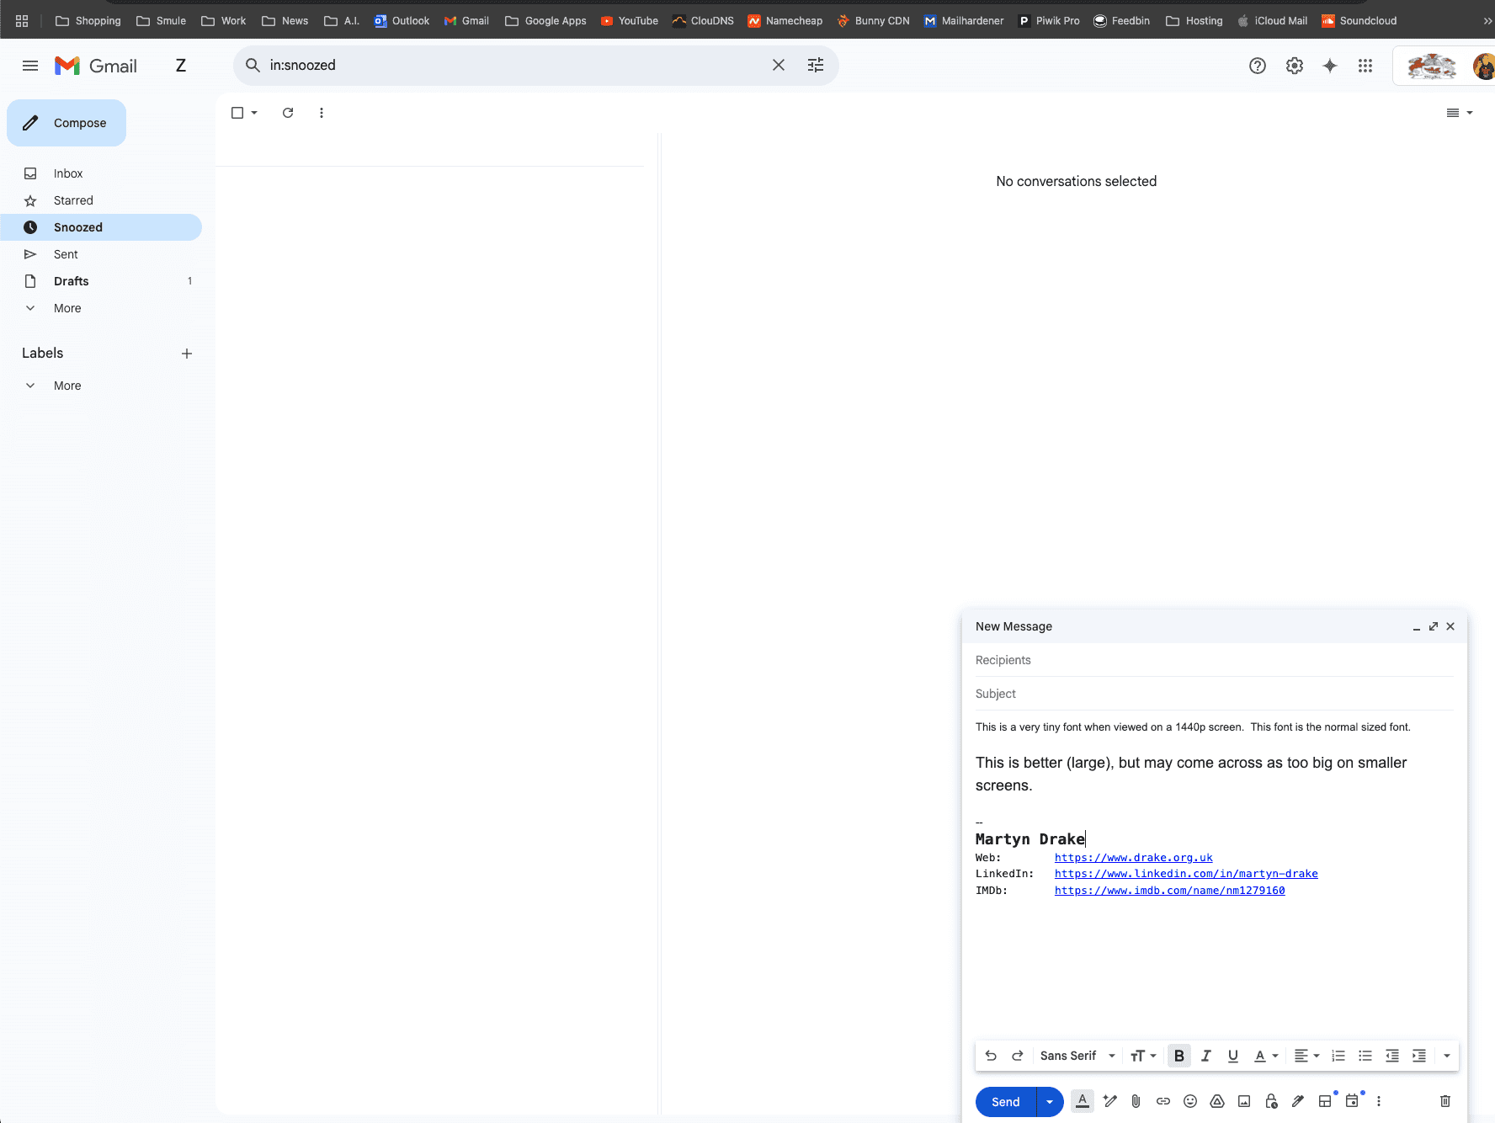The image size is (1495, 1123).
Task: Open the Google Apps bookmark folder
Action: [545, 20]
